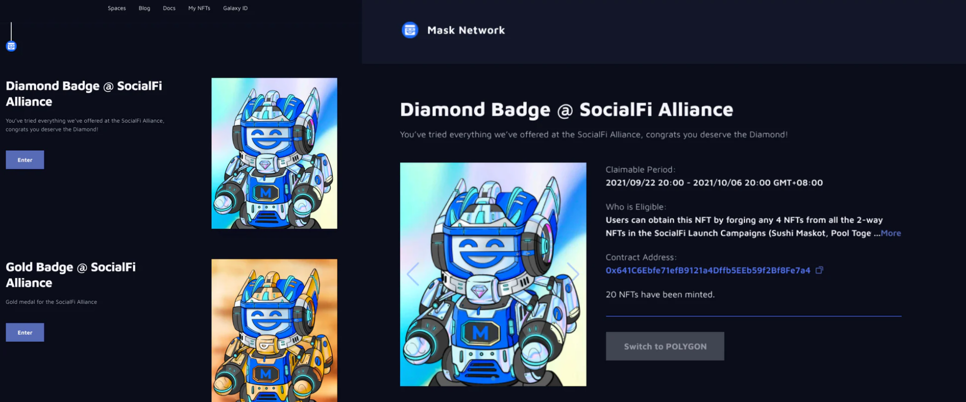
Task: Copy the contract address with copy icon
Action: coord(819,270)
